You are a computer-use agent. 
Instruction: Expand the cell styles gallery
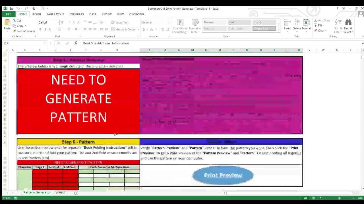pyautogui.click(x=279, y=31)
